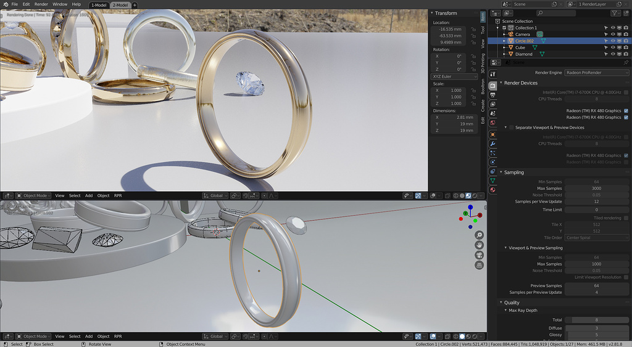The width and height of the screenshot is (632, 347).
Task: Select the Diamond object in outliner
Action: [523, 54]
